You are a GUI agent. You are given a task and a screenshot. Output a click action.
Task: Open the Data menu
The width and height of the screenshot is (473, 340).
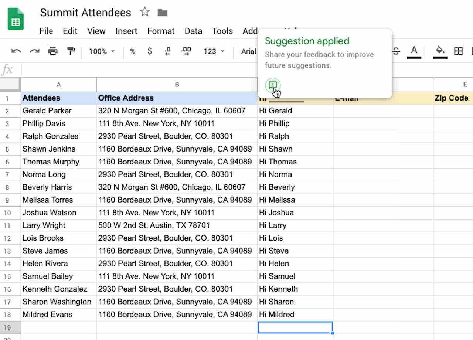pos(193,31)
